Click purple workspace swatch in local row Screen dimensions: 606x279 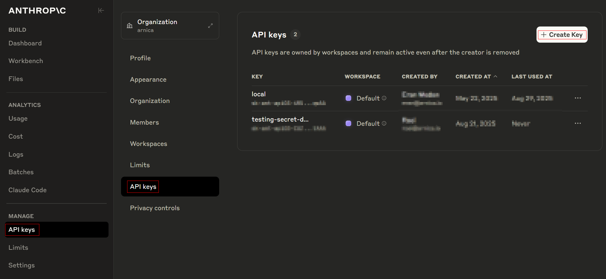point(348,98)
